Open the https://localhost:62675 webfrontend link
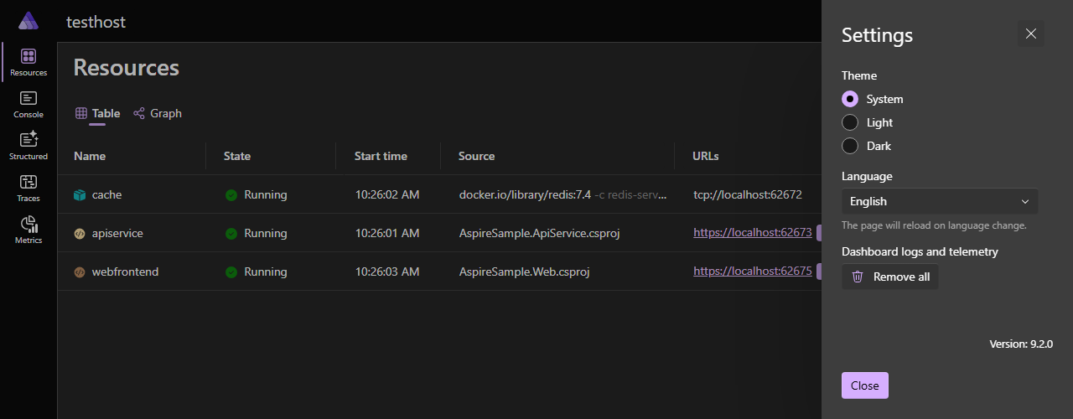 click(x=753, y=272)
